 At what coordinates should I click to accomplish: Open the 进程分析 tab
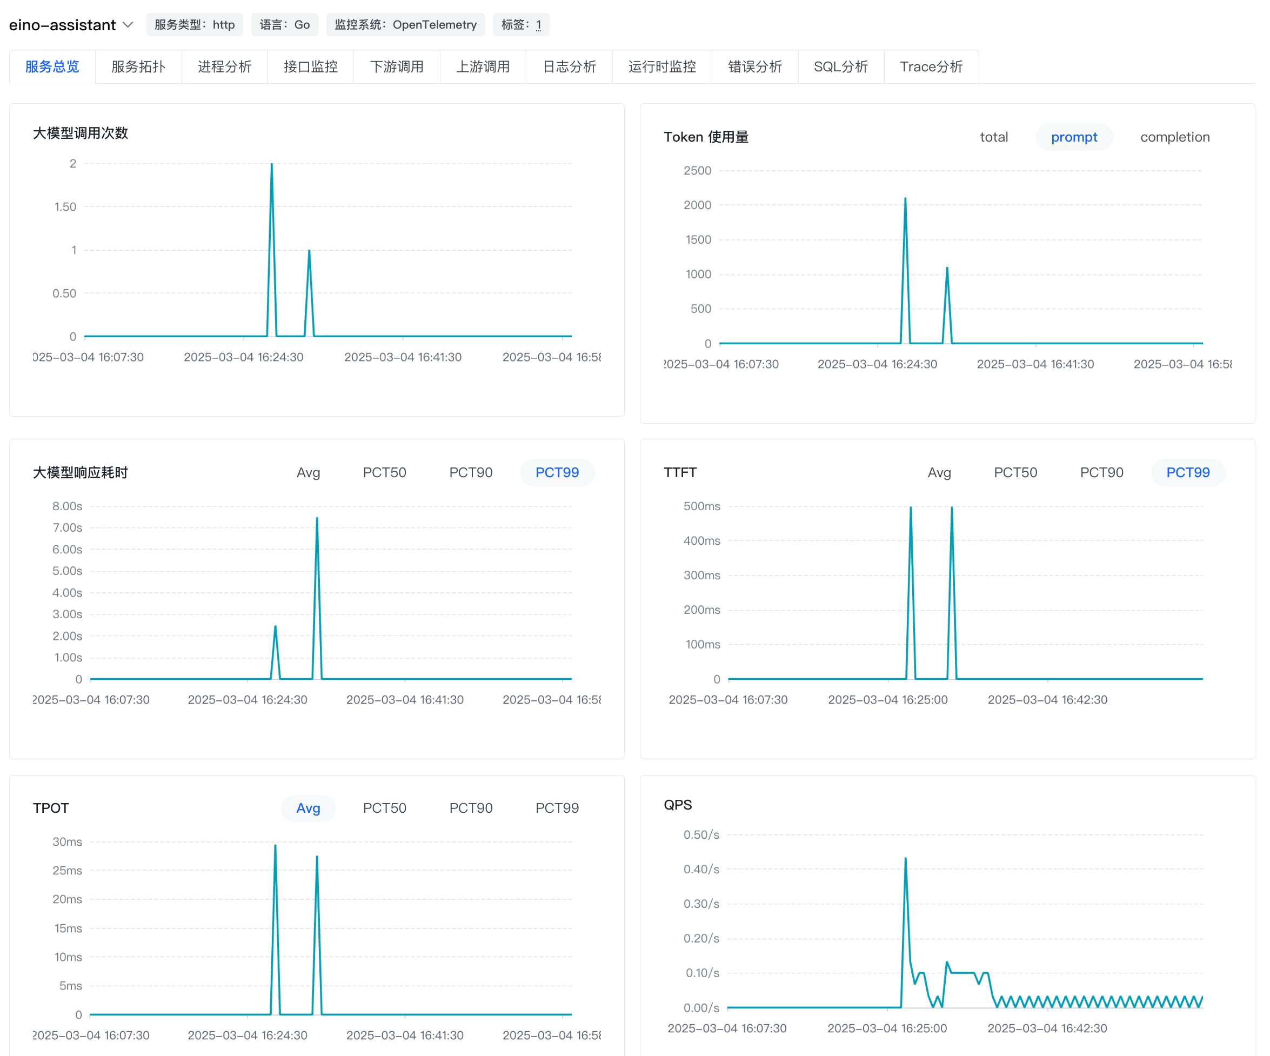224,66
